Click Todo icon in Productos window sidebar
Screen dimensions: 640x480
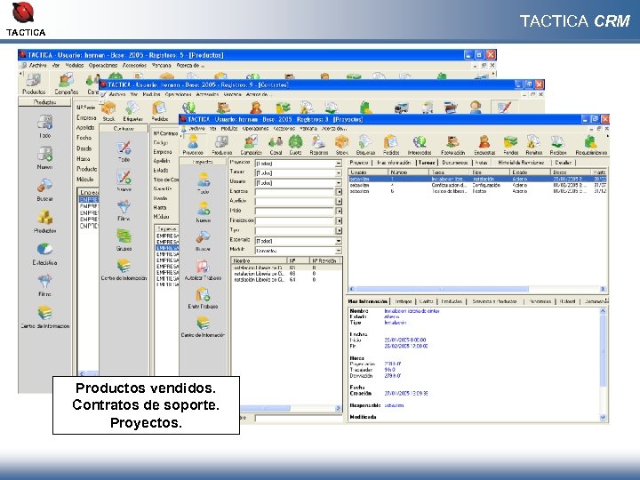tap(45, 126)
